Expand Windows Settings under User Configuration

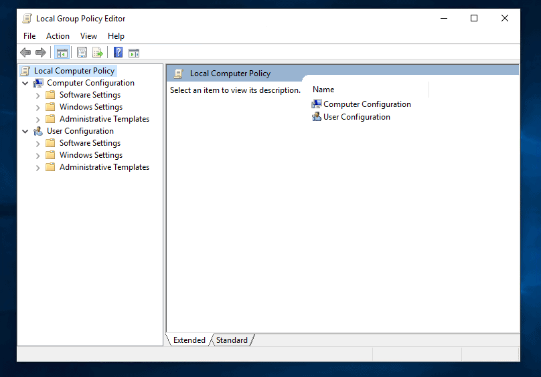[37, 156]
